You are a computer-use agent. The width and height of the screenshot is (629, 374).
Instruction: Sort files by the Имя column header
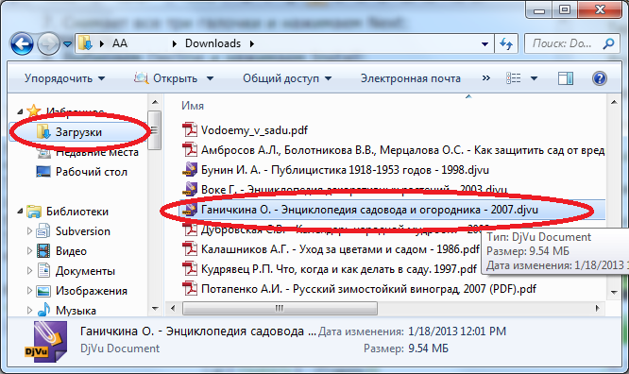(193, 106)
